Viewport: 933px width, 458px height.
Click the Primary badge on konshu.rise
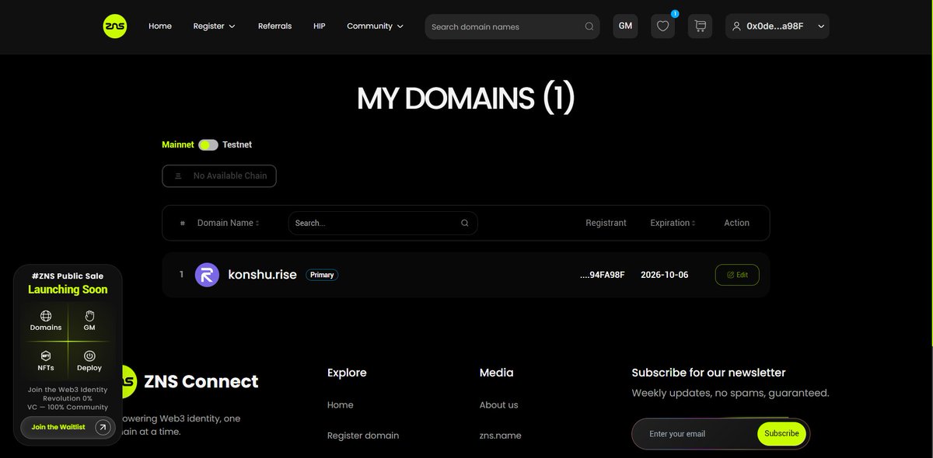click(322, 275)
